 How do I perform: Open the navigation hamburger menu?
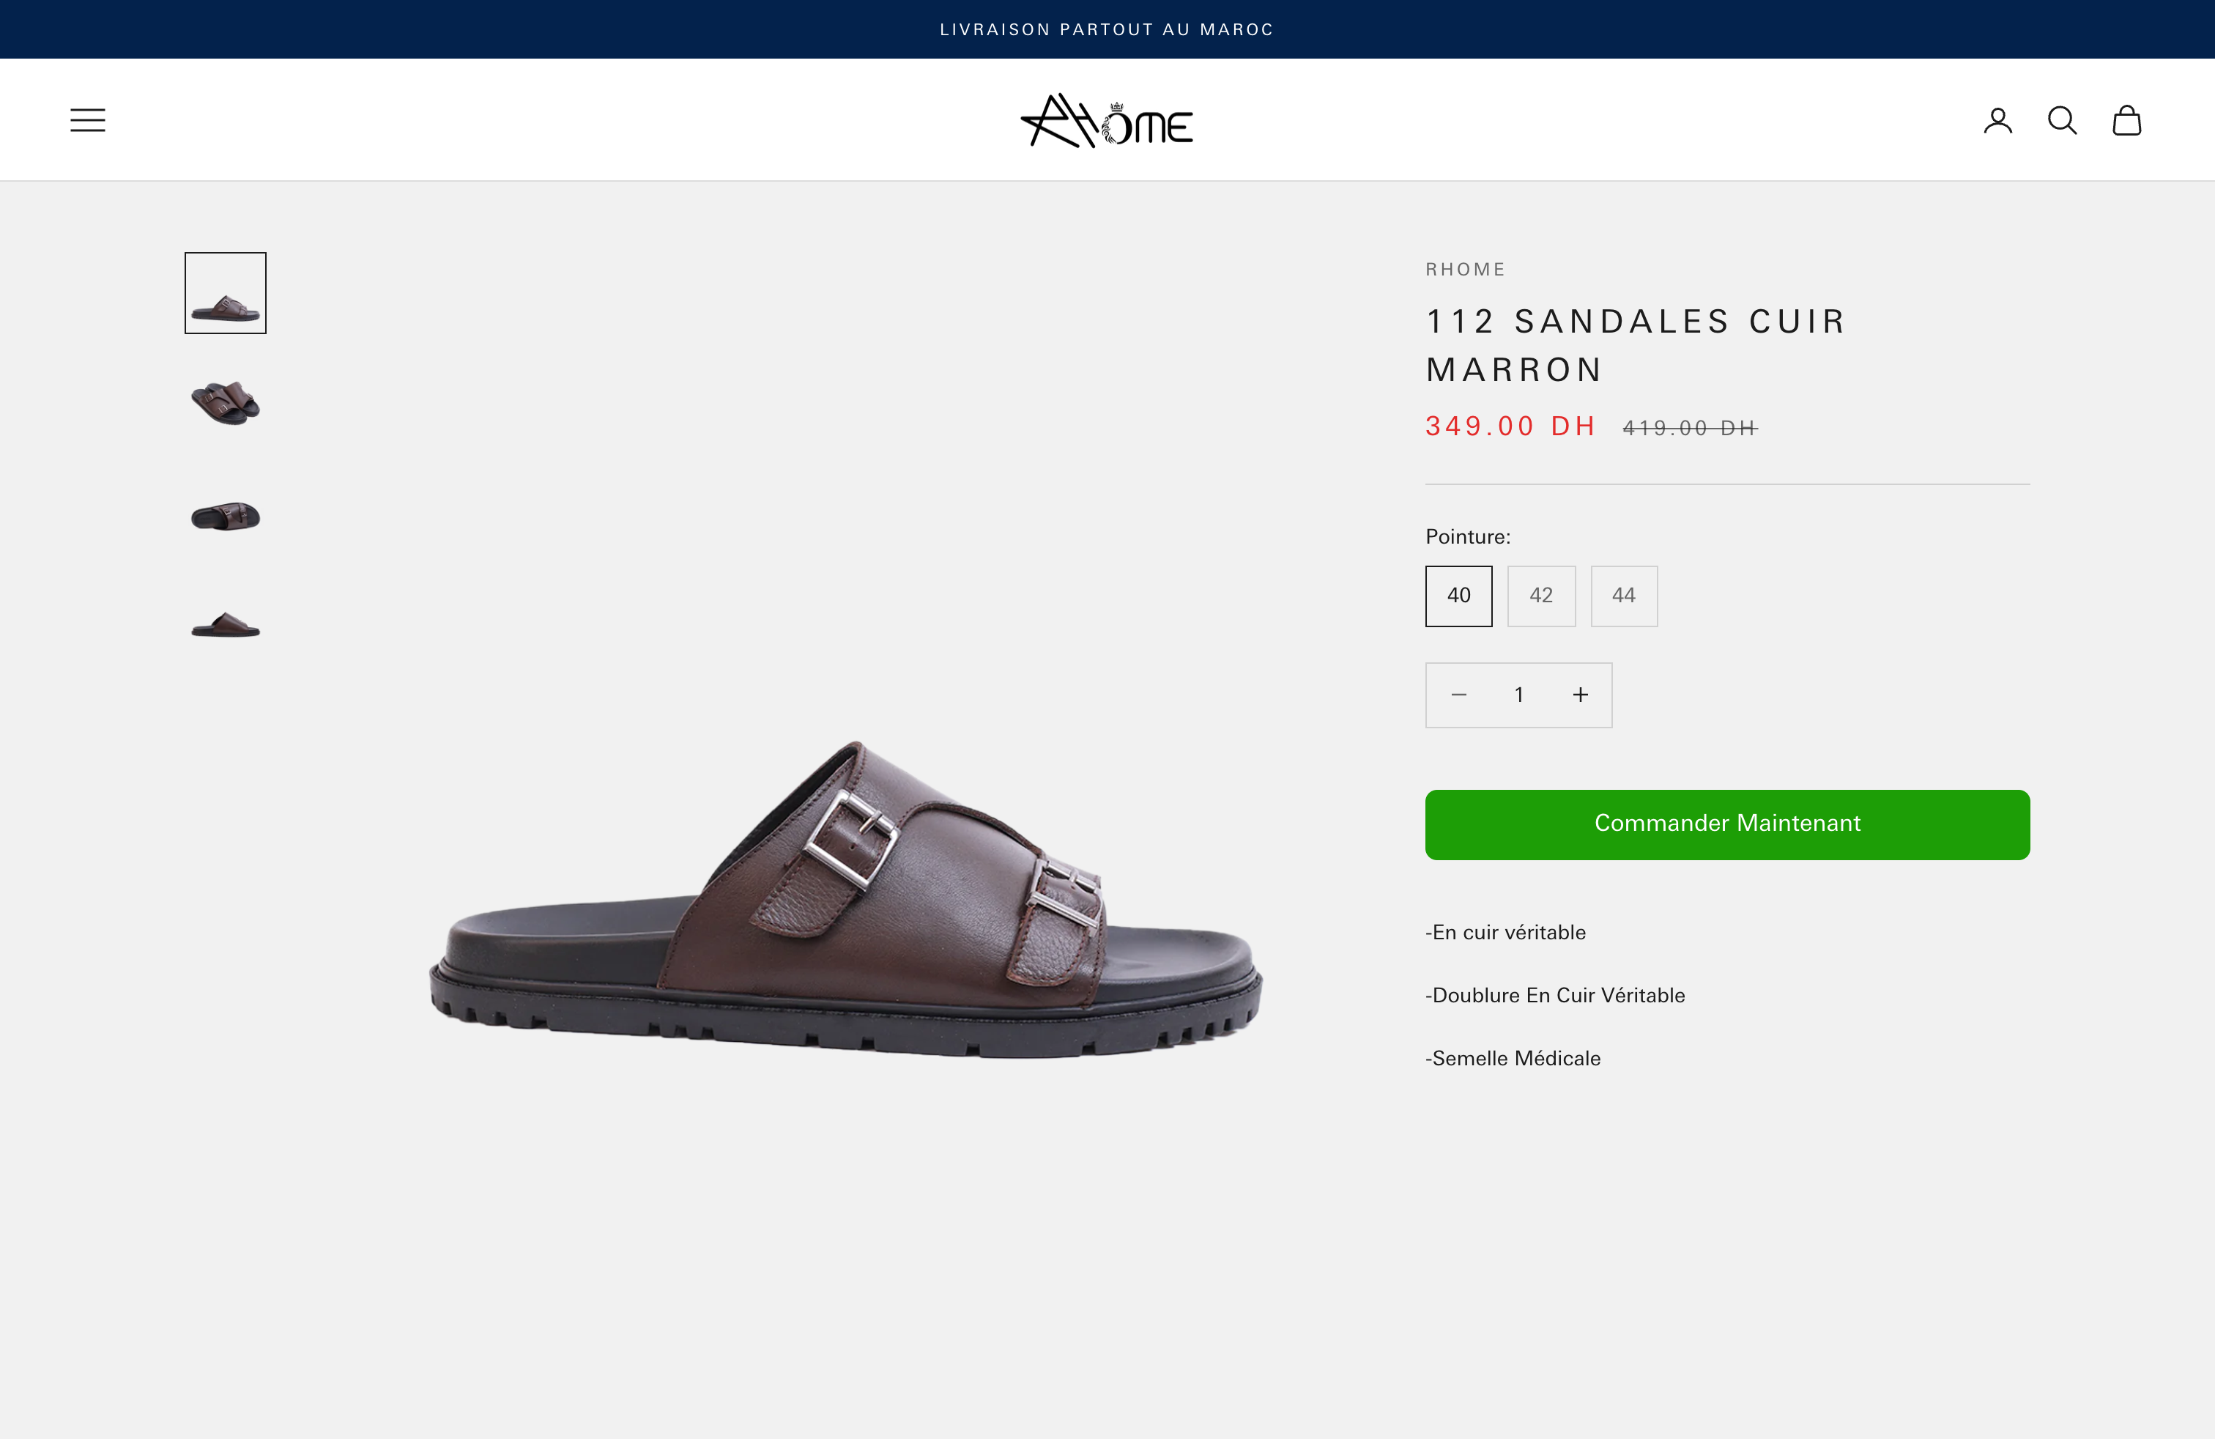(87, 119)
